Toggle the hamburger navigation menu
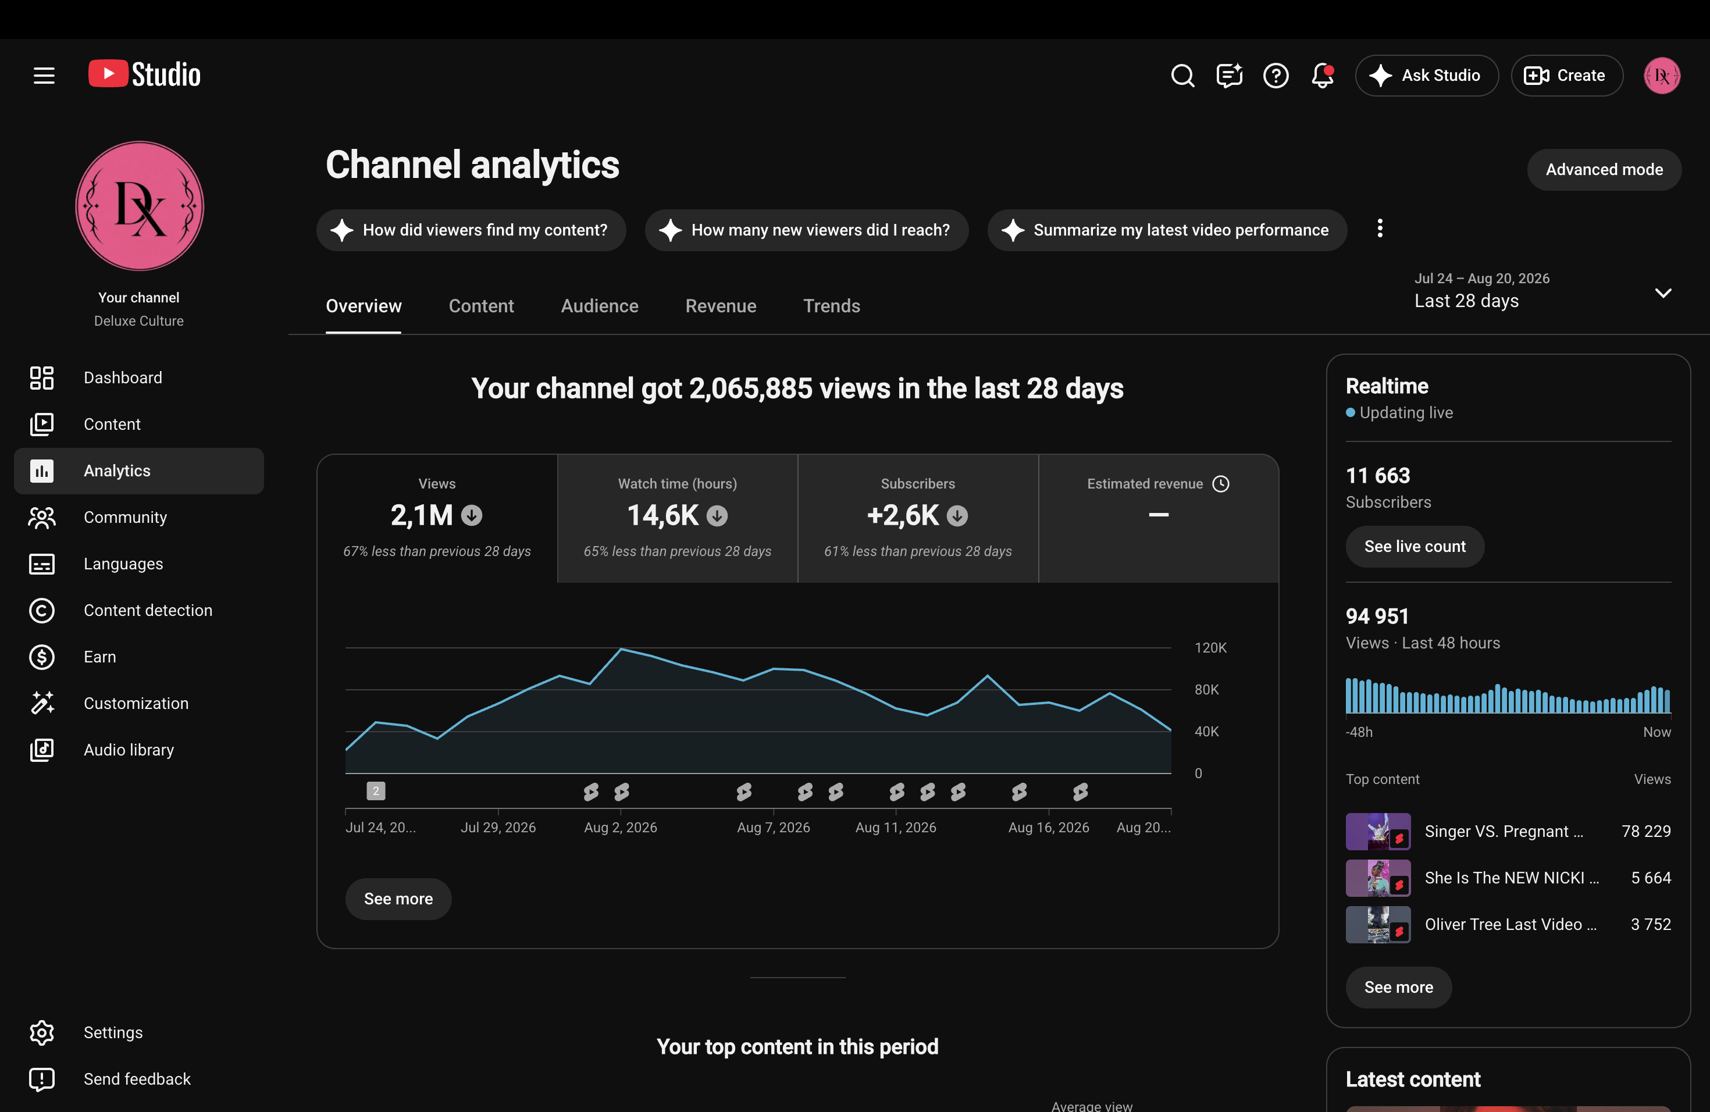This screenshot has height=1112, width=1710. [44, 76]
